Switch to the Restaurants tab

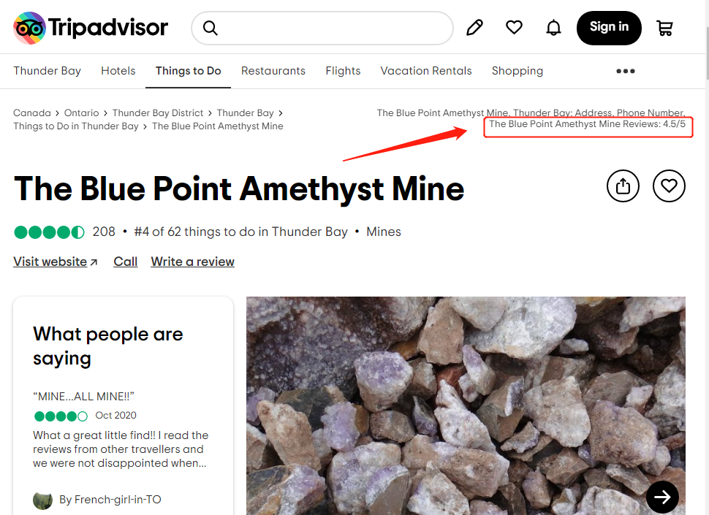coord(273,71)
